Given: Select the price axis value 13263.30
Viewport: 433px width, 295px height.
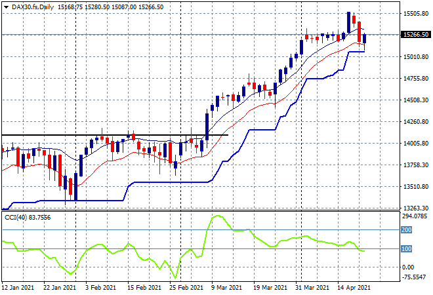Looking at the screenshot, I should [x=415, y=208].
